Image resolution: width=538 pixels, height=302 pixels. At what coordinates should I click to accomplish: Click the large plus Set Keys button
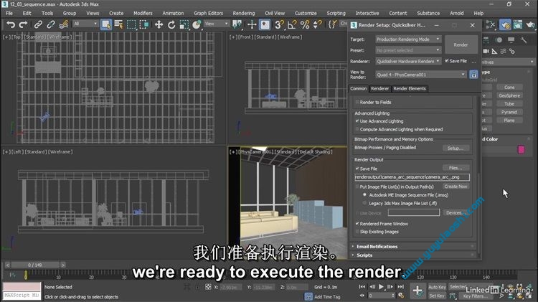[x=417, y=291]
